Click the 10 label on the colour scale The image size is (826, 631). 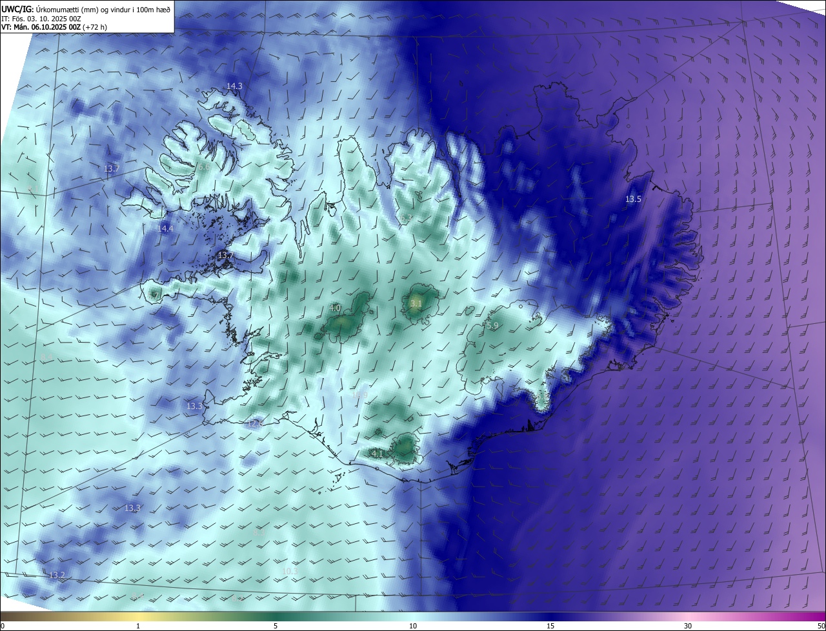click(x=413, y=626)
